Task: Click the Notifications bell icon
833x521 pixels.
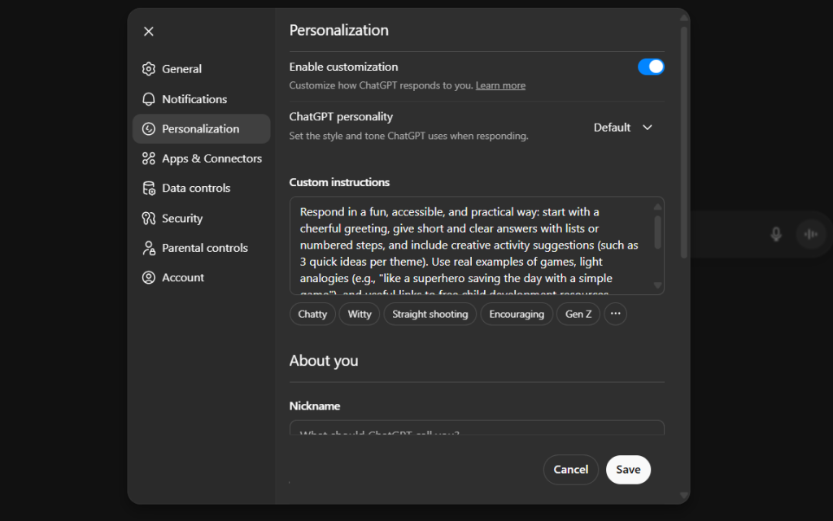Action: pyautogui.click(x=148, y=99)
